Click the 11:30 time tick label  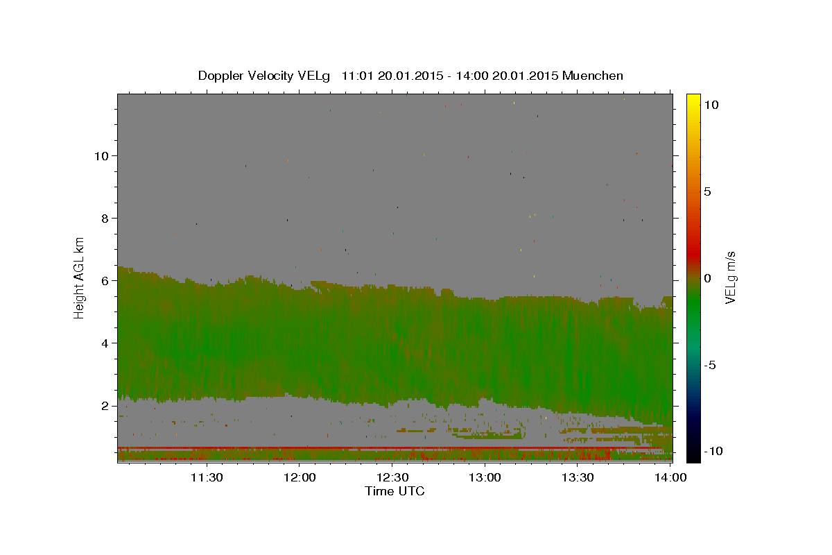207,478
